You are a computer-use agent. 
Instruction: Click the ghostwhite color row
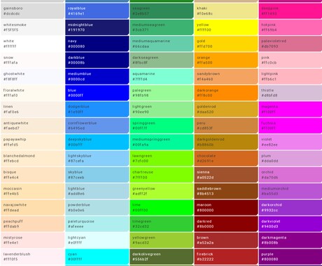coord(32,76)
